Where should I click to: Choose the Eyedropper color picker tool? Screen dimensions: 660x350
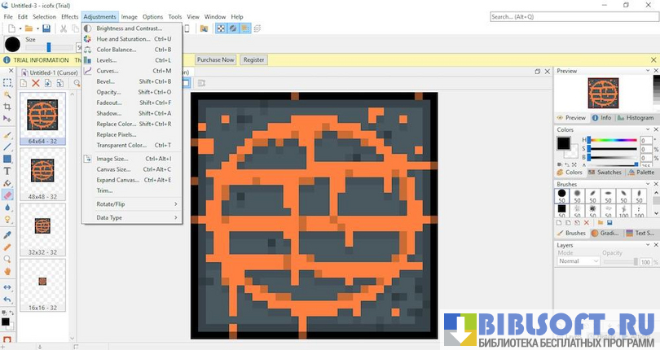(x=7, y=234)
